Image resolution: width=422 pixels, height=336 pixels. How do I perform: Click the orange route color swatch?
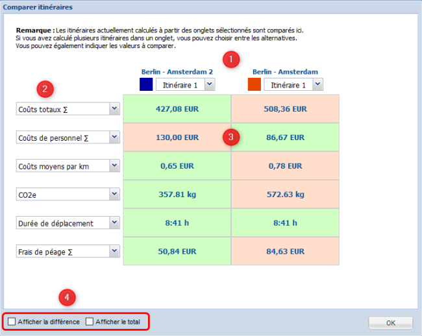tap(254, 84)
